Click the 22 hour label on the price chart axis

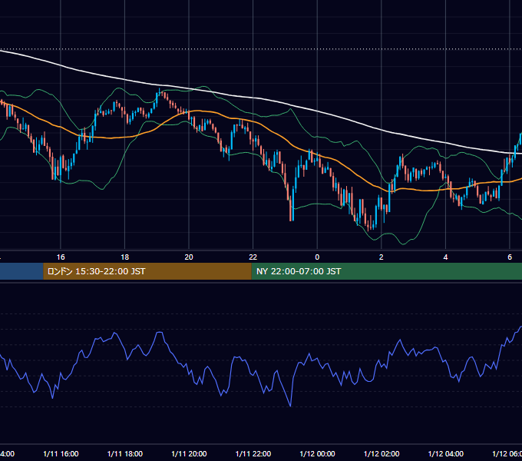tap(253, 257)
